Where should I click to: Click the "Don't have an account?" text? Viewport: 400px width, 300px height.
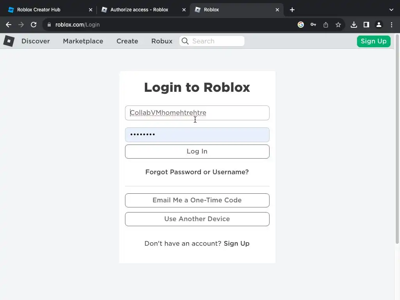click(183, 243)
